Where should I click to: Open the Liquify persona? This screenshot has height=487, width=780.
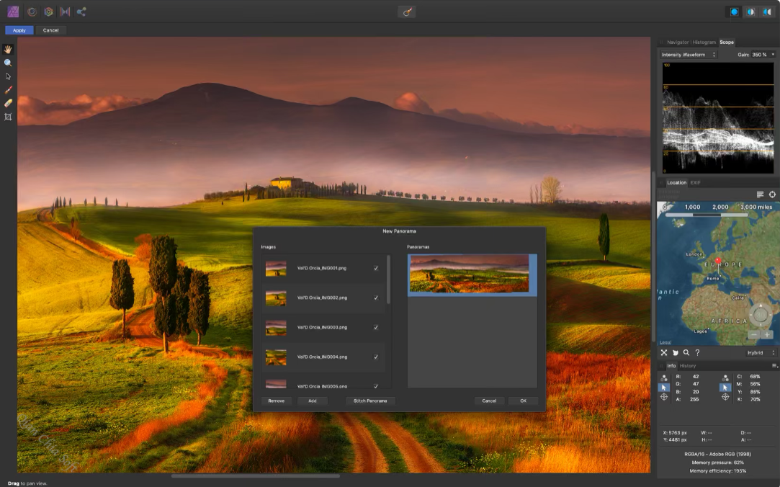coord(32,12)
